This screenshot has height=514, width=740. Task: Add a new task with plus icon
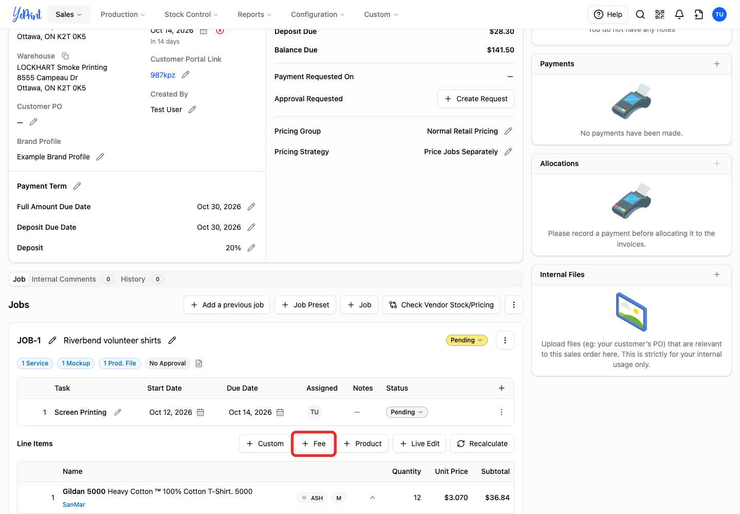502,388
